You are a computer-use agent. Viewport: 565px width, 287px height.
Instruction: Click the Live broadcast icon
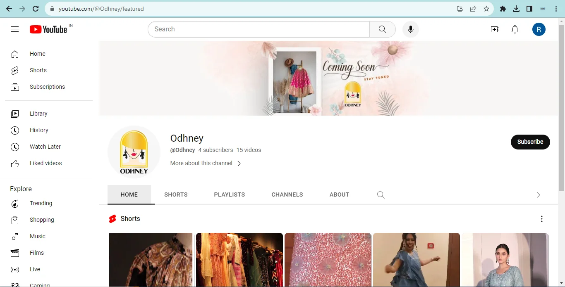pyautogui.click(x=15, y=270)
